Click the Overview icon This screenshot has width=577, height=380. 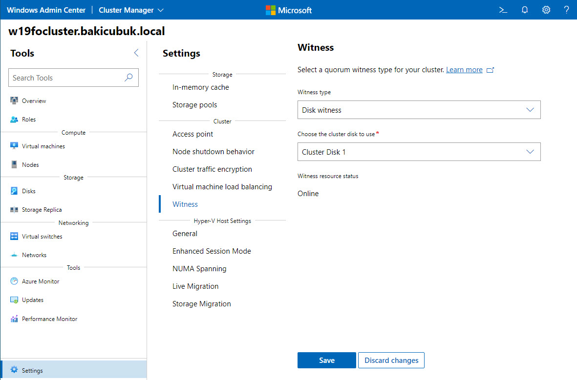coord(14,100)
